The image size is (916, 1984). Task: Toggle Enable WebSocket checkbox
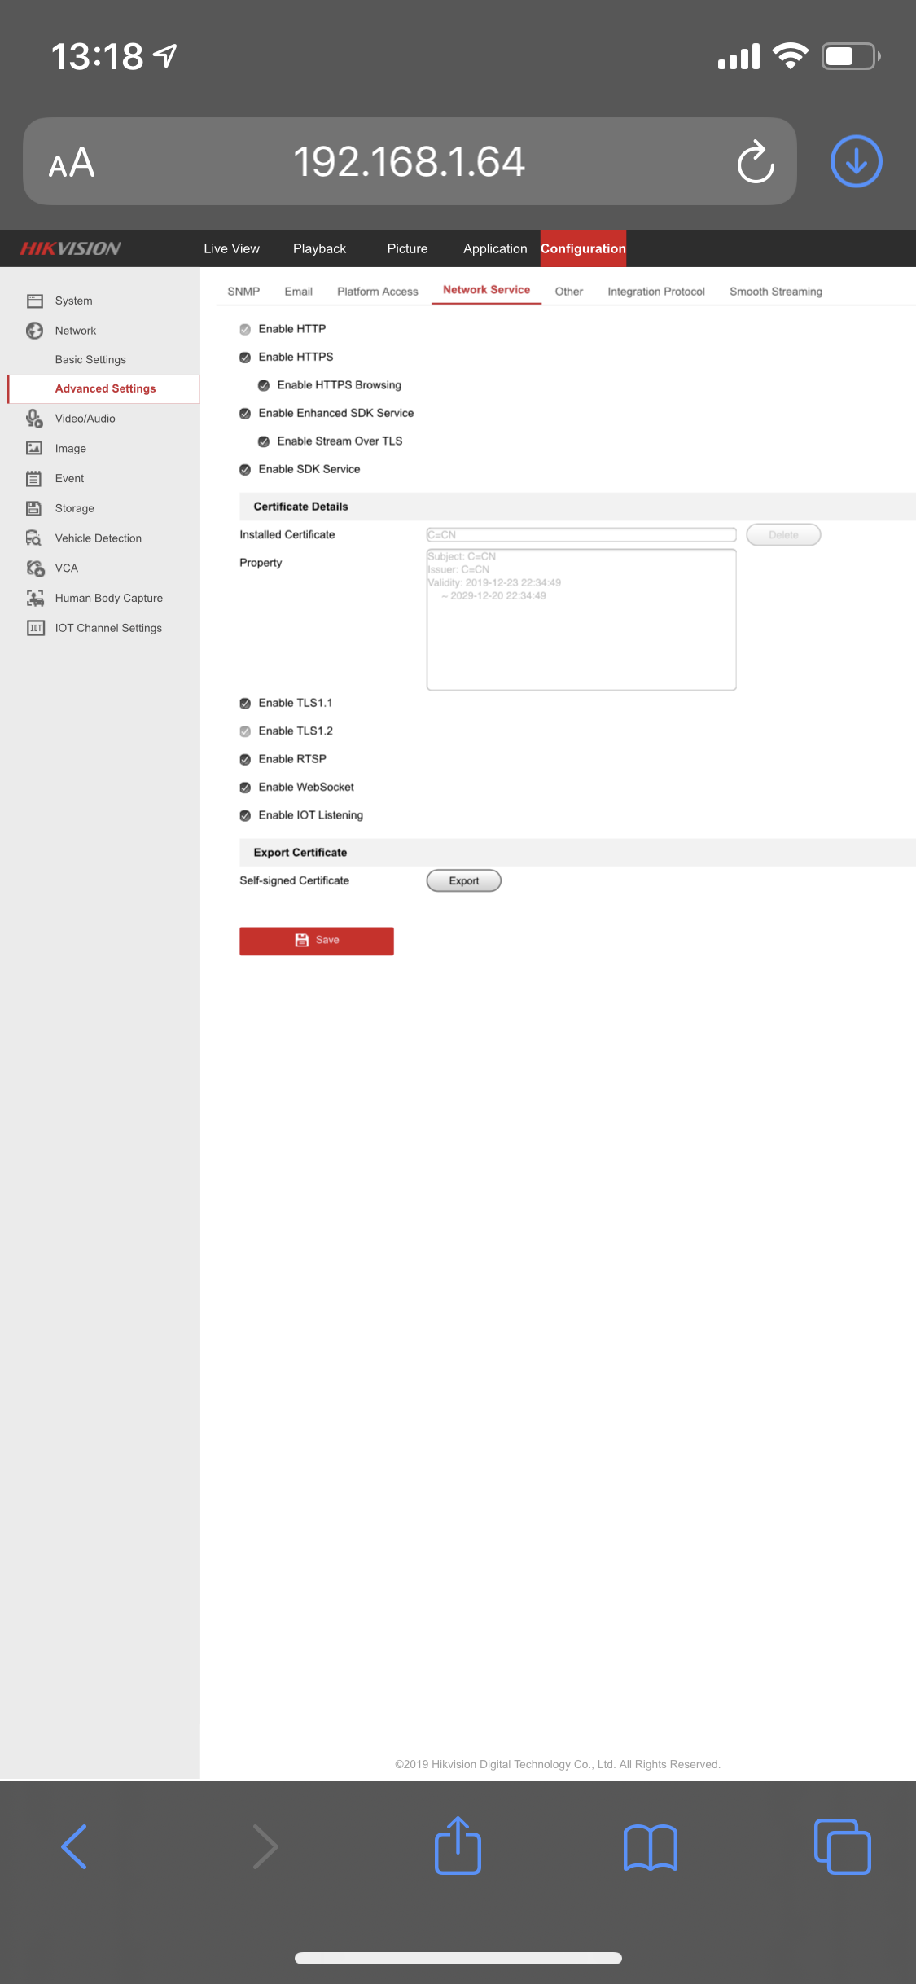245,788
